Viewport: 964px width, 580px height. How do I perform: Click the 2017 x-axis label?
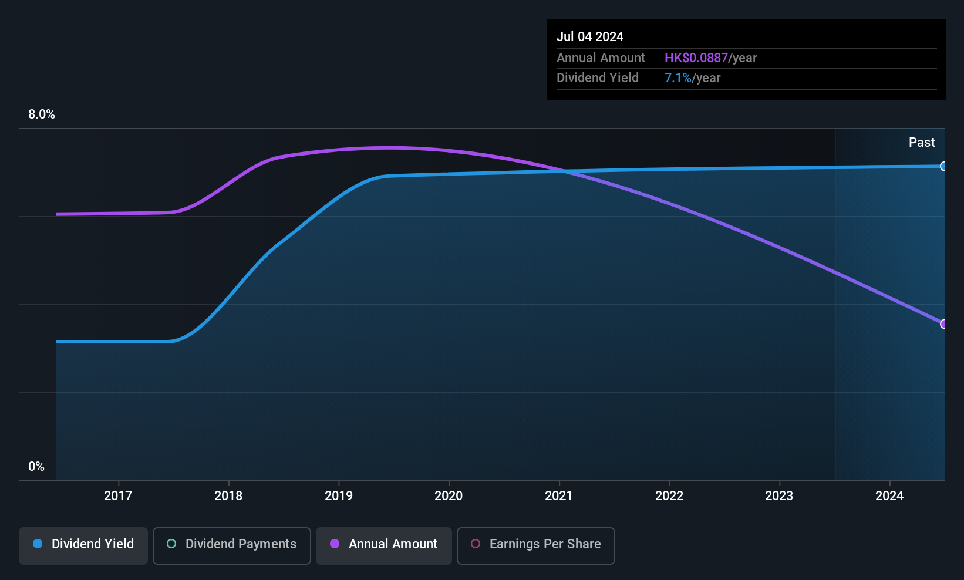(118, 496)
